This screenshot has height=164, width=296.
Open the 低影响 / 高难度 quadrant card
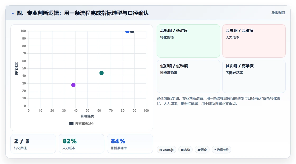[x=254, y=76]
